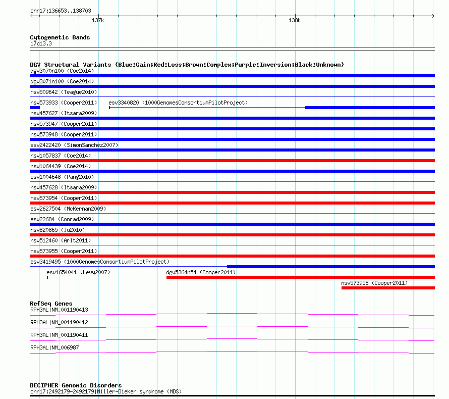The height and width of the screenshot is (399, 449).
Task: Click the tiny blue esv1654041 marker
Action: click(x=47, y=277)
